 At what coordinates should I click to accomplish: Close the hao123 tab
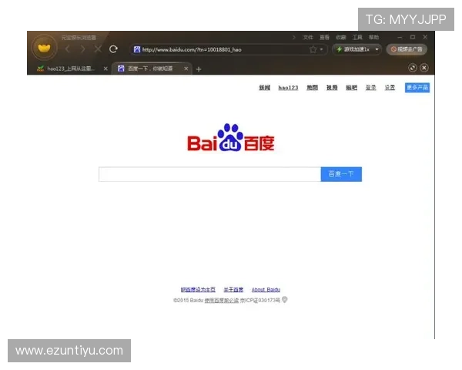pos(105,69)
